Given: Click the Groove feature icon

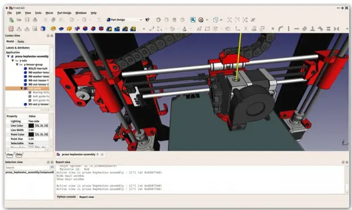Looking at the screenshot, I should click(77, 29).
